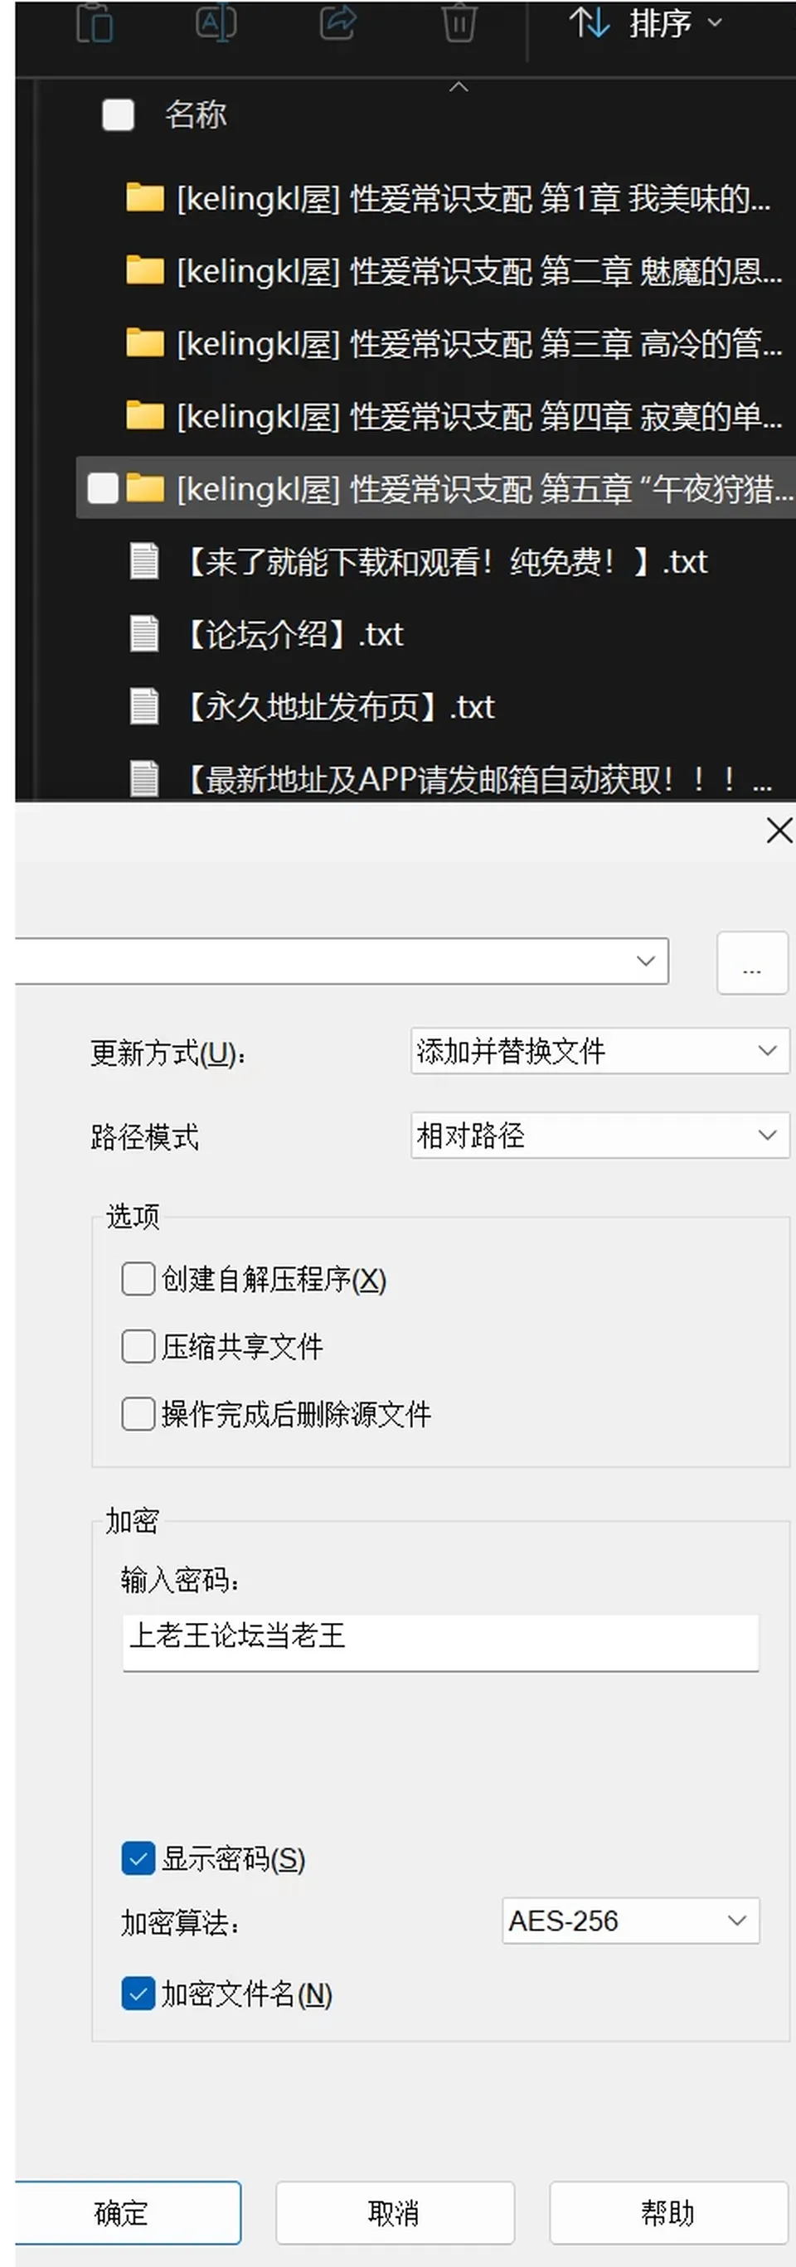Click the folder icon of the 第三章 folder

coord(145,342)
